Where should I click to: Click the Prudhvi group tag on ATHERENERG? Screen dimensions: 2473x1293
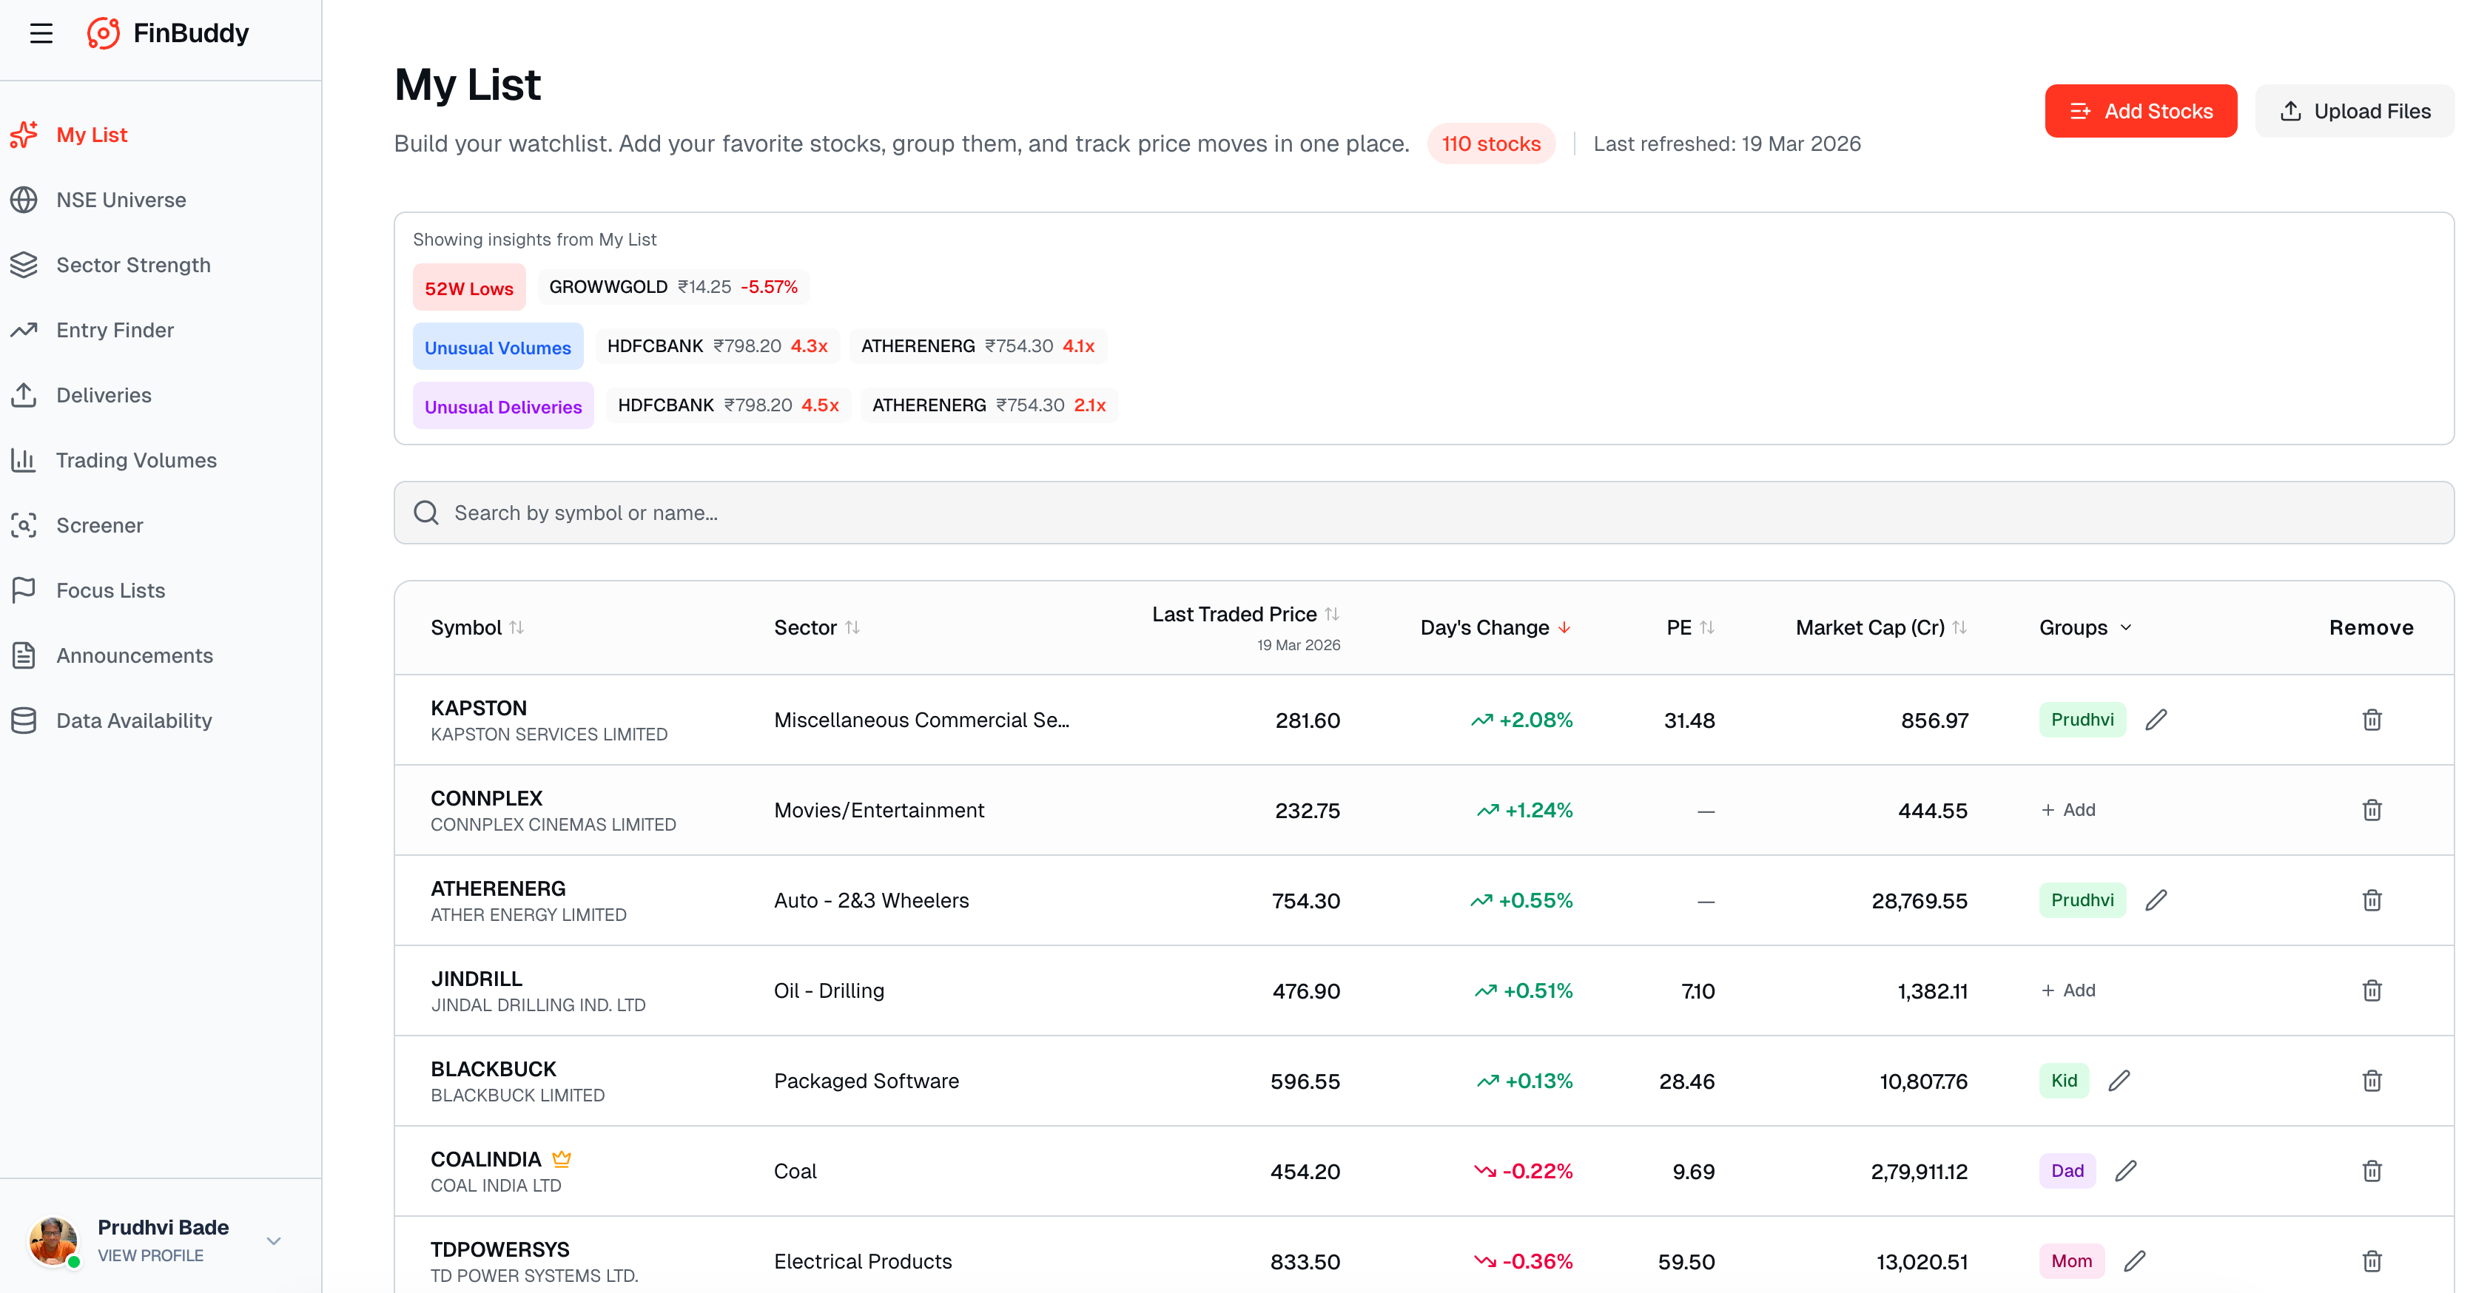tap(2082, 900)
